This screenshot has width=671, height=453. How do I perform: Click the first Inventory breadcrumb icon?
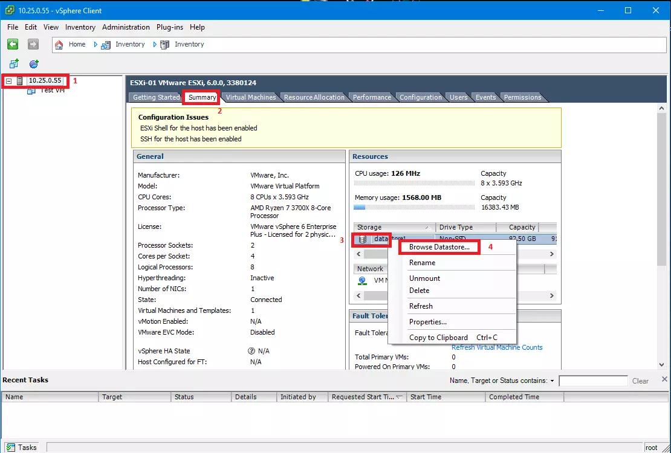(106, 45)
